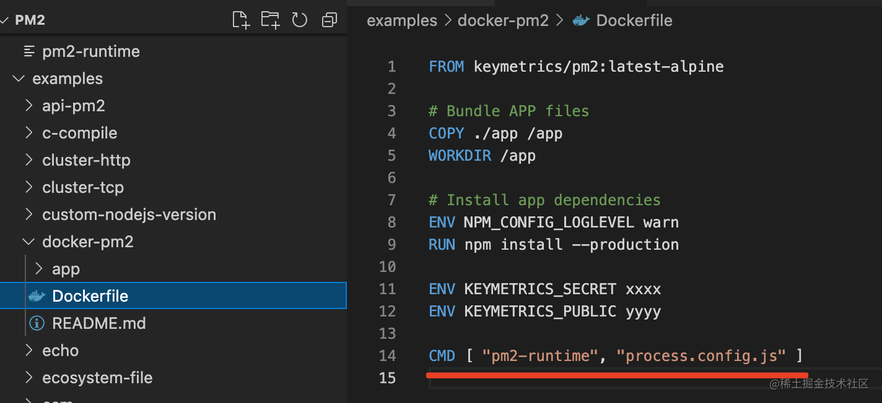Collapse the examples folder
882x403 pixels.
click(x=19, y=78)
